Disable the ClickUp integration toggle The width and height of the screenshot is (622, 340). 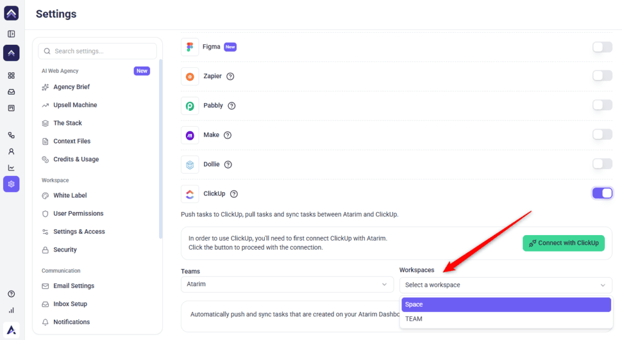tap(602, 193)
